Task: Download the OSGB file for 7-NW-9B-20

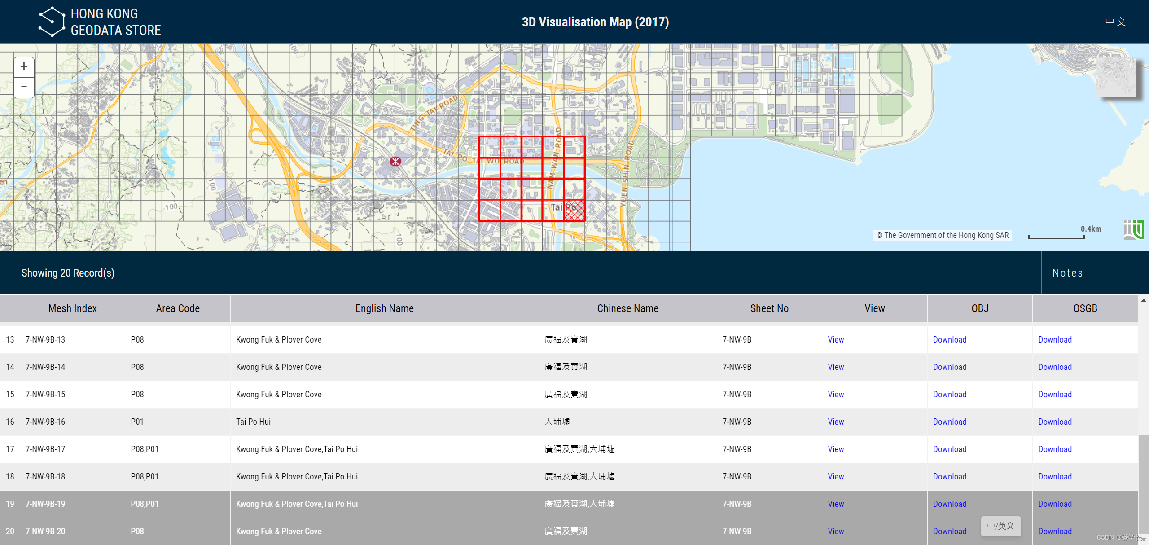Action: pos(1055,531)
